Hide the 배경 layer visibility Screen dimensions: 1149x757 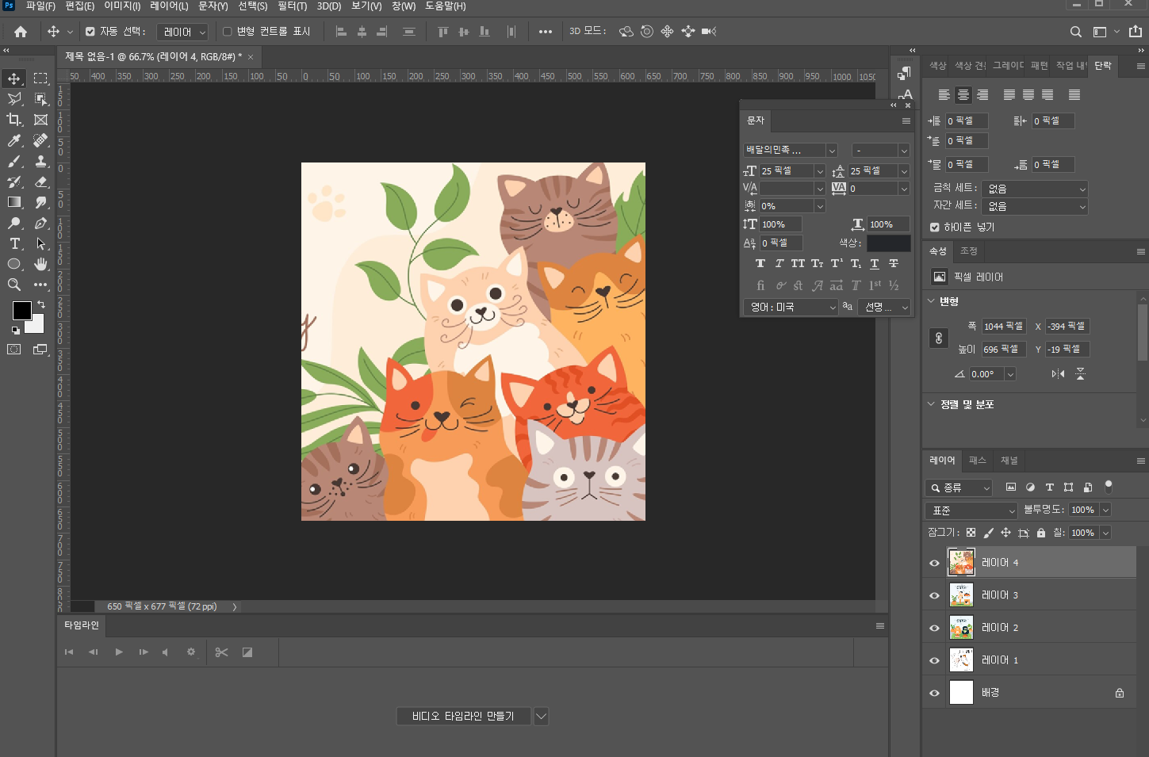pos(934,694)
